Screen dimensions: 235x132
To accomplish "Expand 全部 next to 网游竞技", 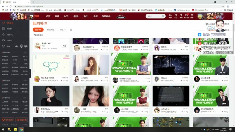I will [25, 52].
